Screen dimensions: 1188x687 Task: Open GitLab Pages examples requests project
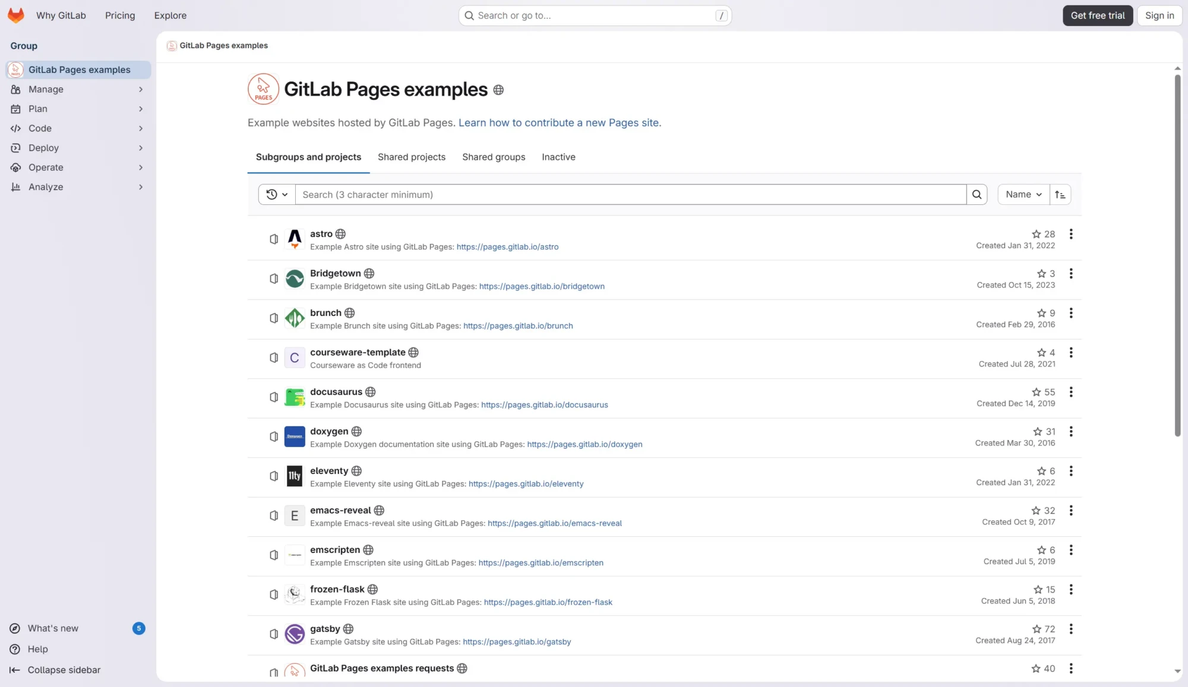click(381, 668)
